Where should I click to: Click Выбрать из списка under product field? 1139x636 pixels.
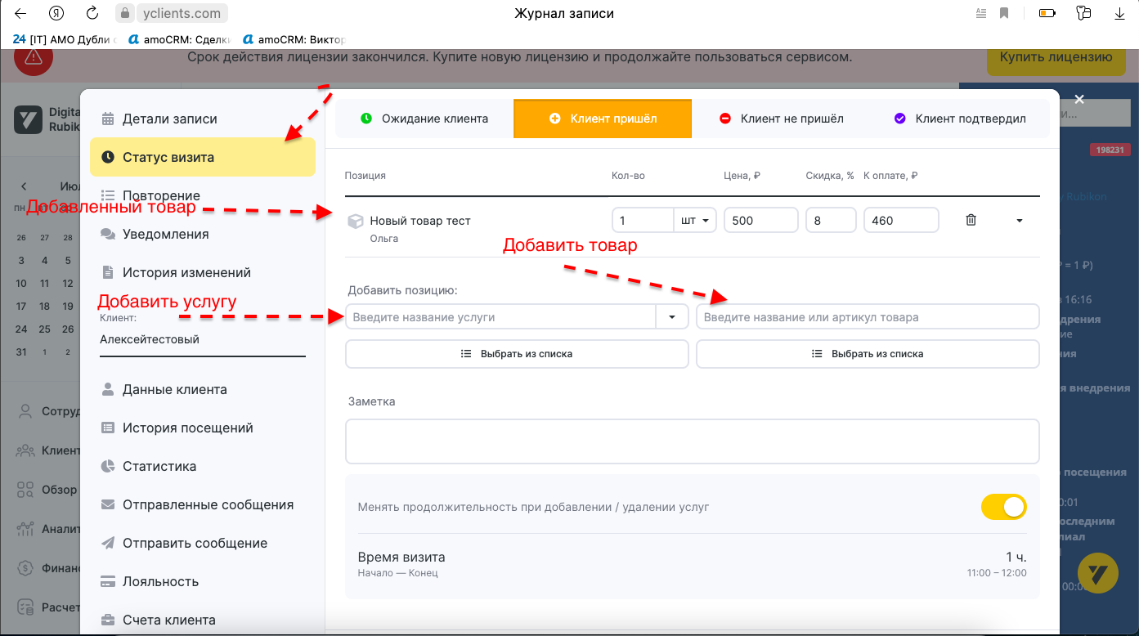pyautogui.click(x=868, y=354)
